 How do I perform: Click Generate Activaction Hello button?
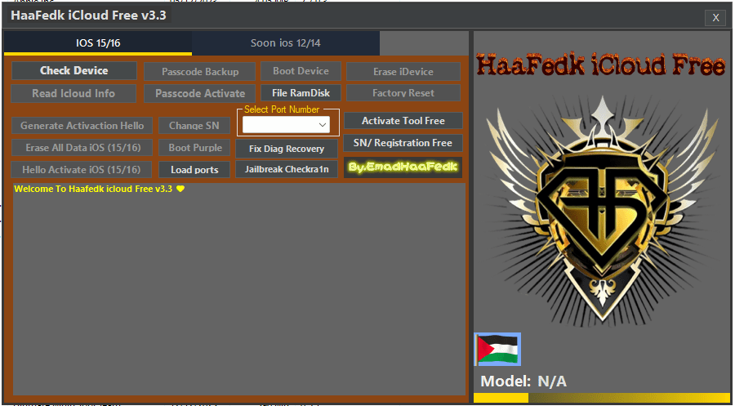(82, 126)
